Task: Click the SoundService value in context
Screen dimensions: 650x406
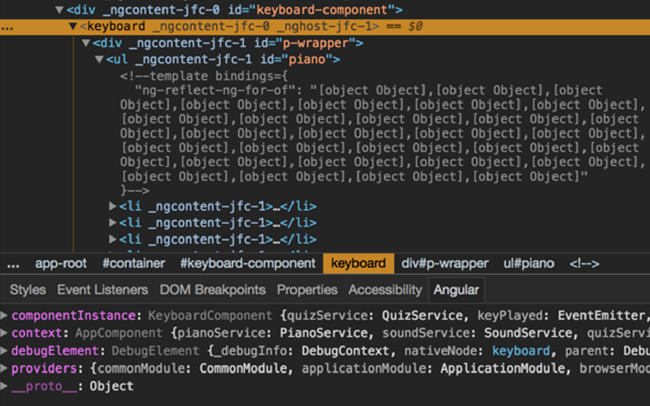Action: tap(528, 333)
